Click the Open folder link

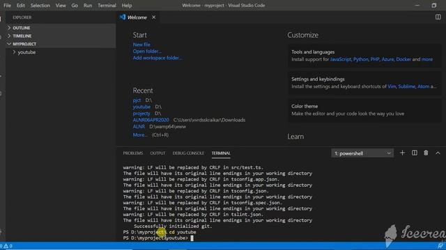[x=147, y=51]
